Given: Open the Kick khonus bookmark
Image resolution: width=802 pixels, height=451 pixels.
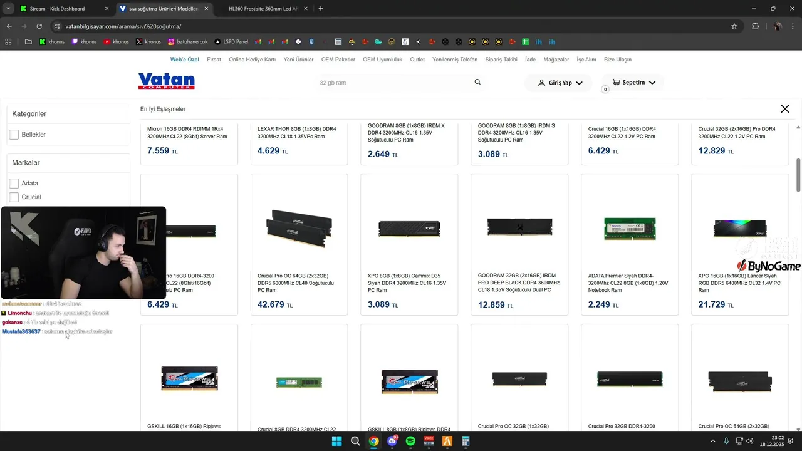Looking at the screenshot, I should point(52,42).
